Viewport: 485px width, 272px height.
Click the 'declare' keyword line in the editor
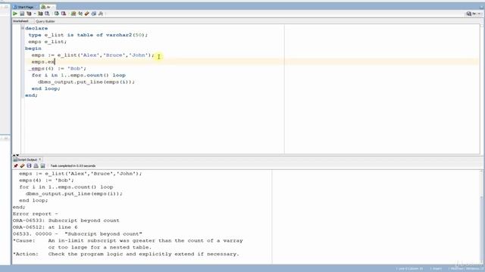tap(36, 29)
